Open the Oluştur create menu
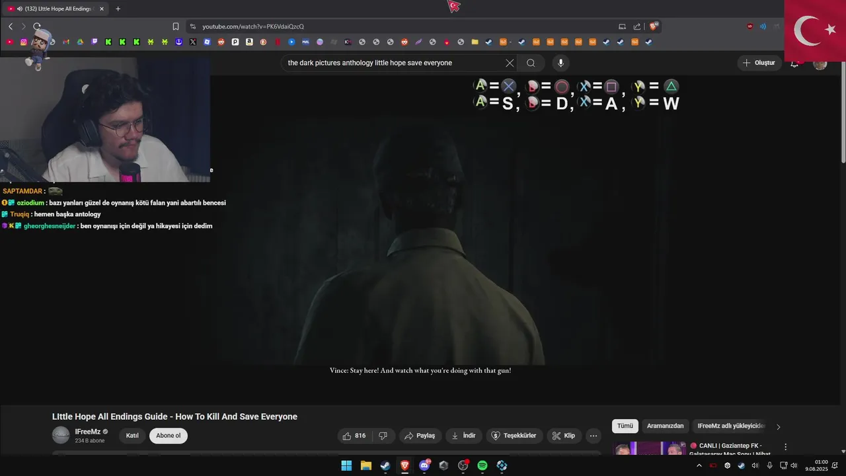The width and height of the screenshot is (846, 476). point(759,63)
